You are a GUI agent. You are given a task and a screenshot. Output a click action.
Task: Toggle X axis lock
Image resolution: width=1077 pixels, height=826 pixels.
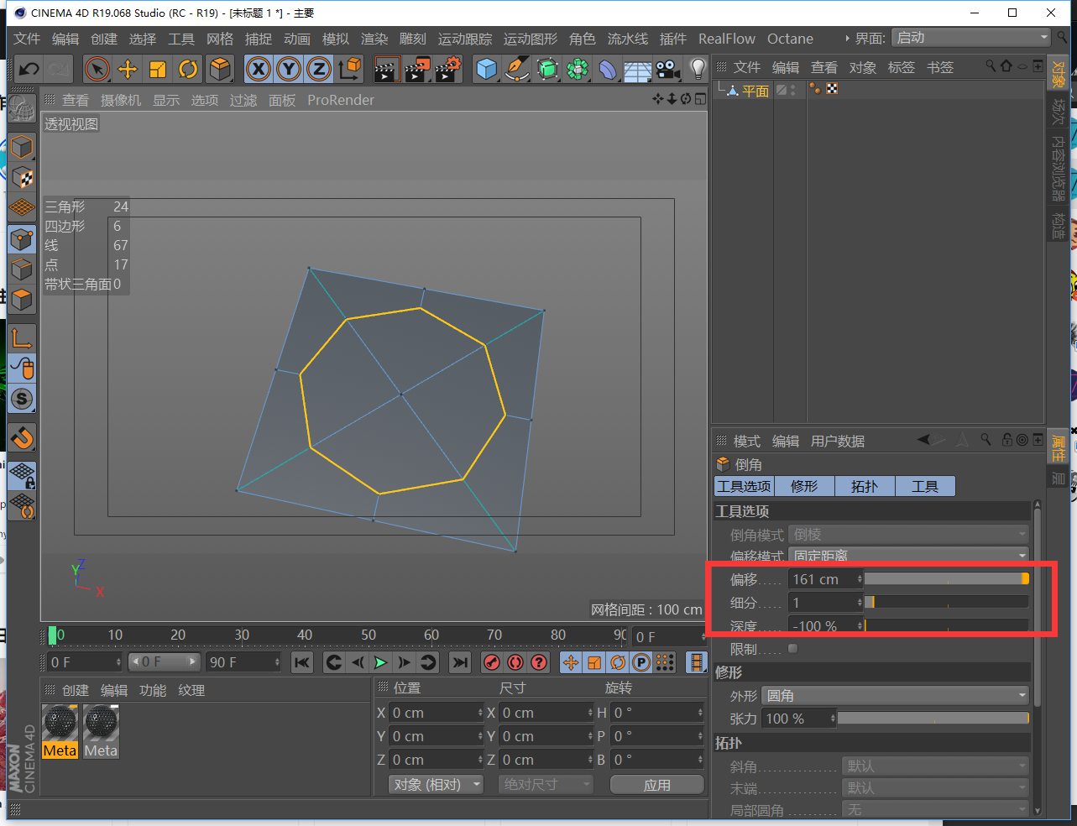259,69
